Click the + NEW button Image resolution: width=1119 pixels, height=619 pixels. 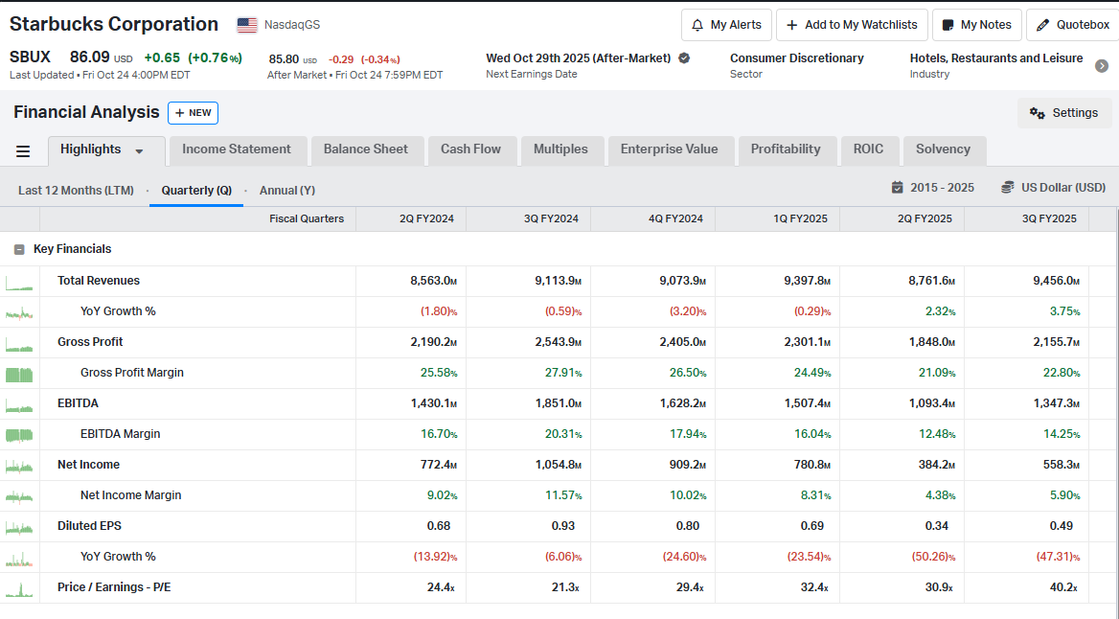coord(193,113)
